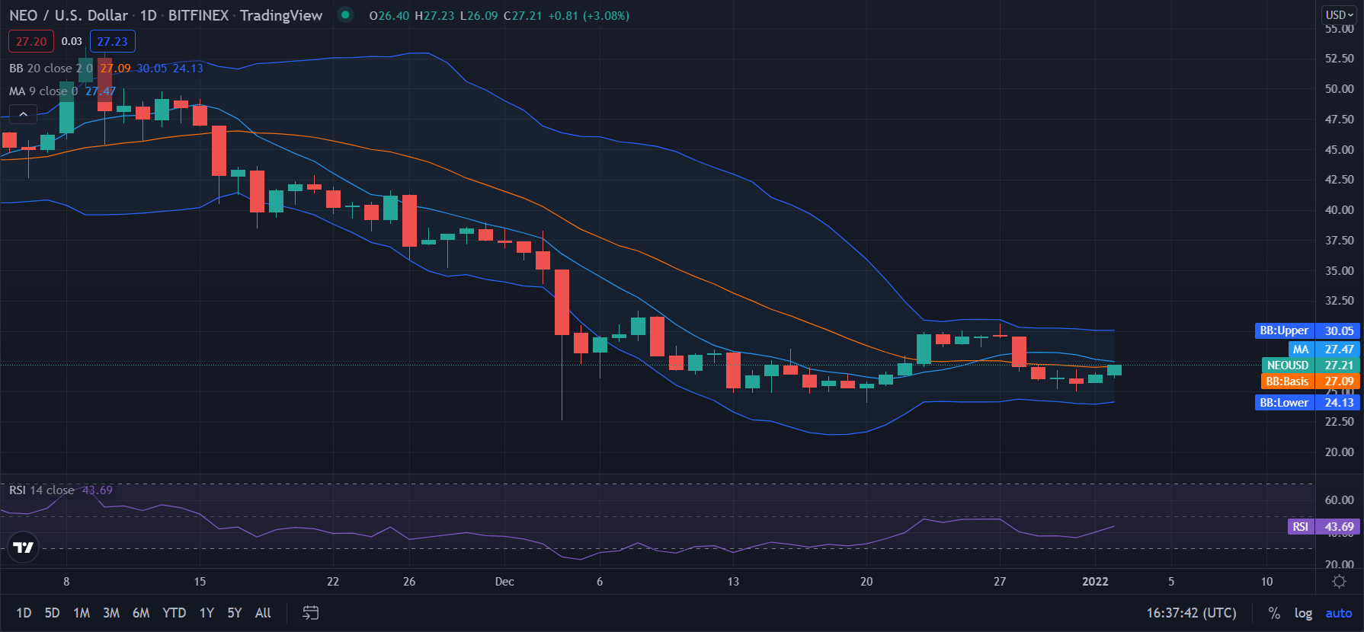Image resolution: width=1364 pixels, height=632 pixels.
Task: Open the go-to-date calendar icon
Action: [x=310, y=613]
